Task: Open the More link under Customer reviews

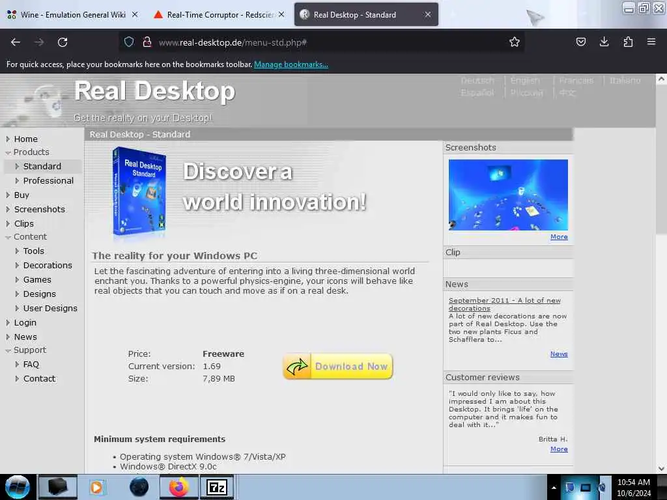Action: pyautogui.click(x=559, y=449)
